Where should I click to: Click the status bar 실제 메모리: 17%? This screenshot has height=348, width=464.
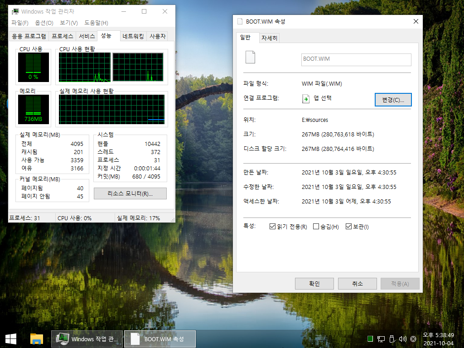click(x=138, y=218)
